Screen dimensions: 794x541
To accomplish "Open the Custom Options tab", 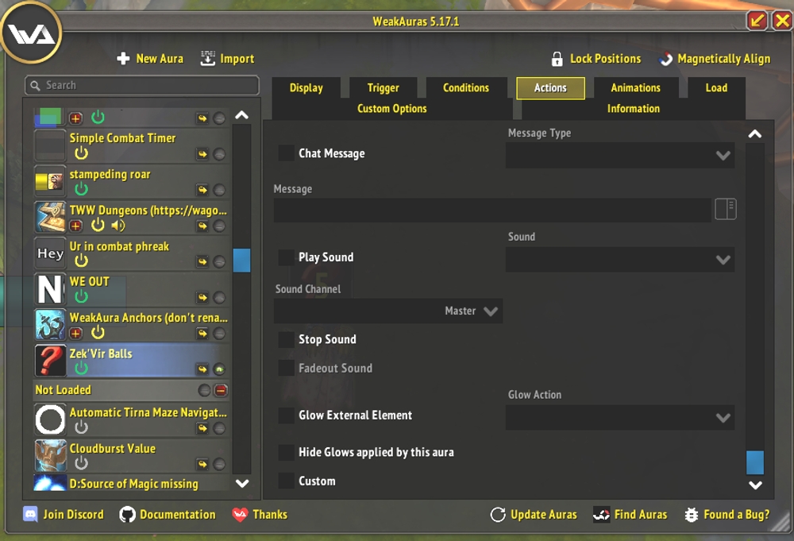I will [x=392, y=108].
